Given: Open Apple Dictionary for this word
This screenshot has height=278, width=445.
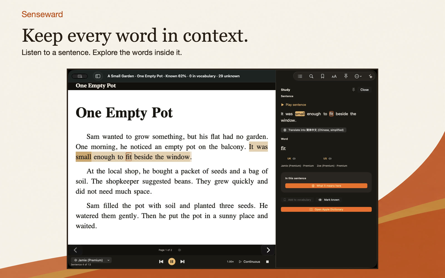Looking at the screenshot, I should (326, 209).
